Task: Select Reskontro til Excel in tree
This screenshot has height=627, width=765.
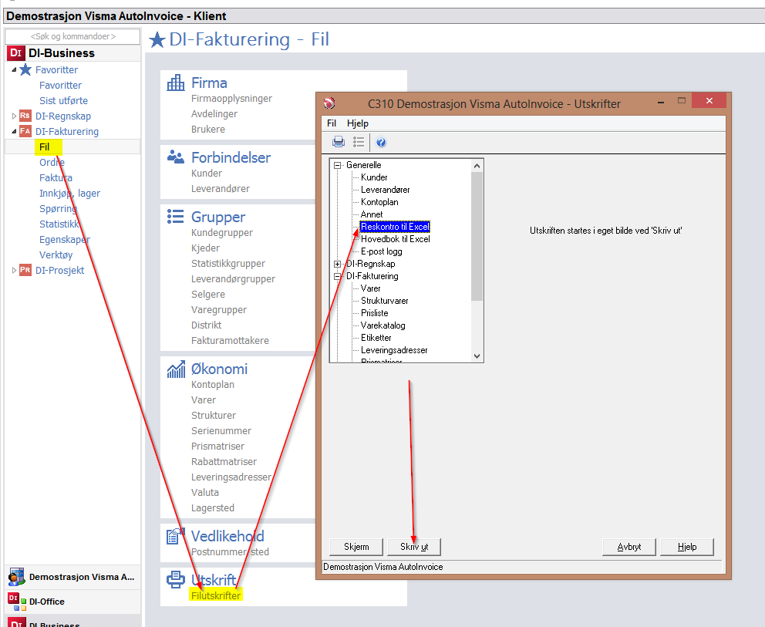Action: coord(395,227)
